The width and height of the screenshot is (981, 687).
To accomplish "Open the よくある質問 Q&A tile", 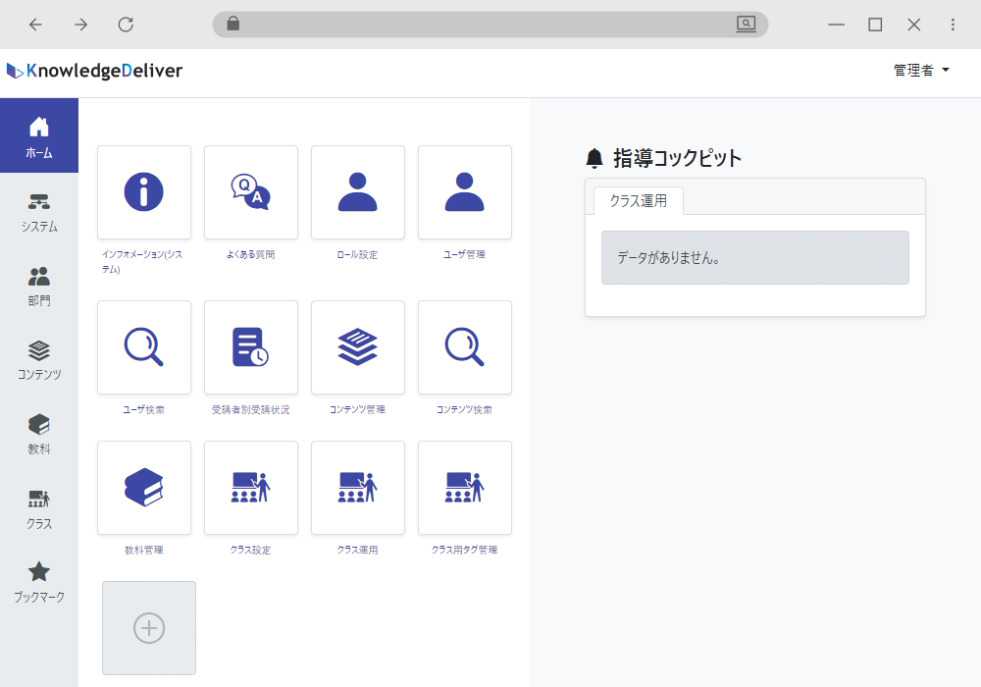I will coord(251,192).
